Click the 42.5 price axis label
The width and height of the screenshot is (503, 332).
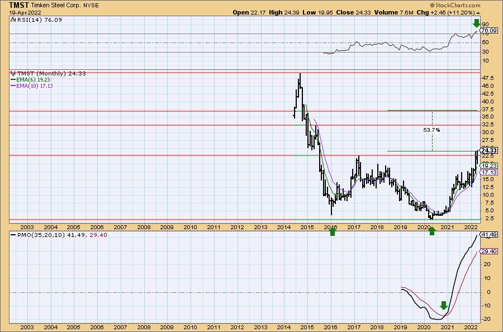point(487,94)
